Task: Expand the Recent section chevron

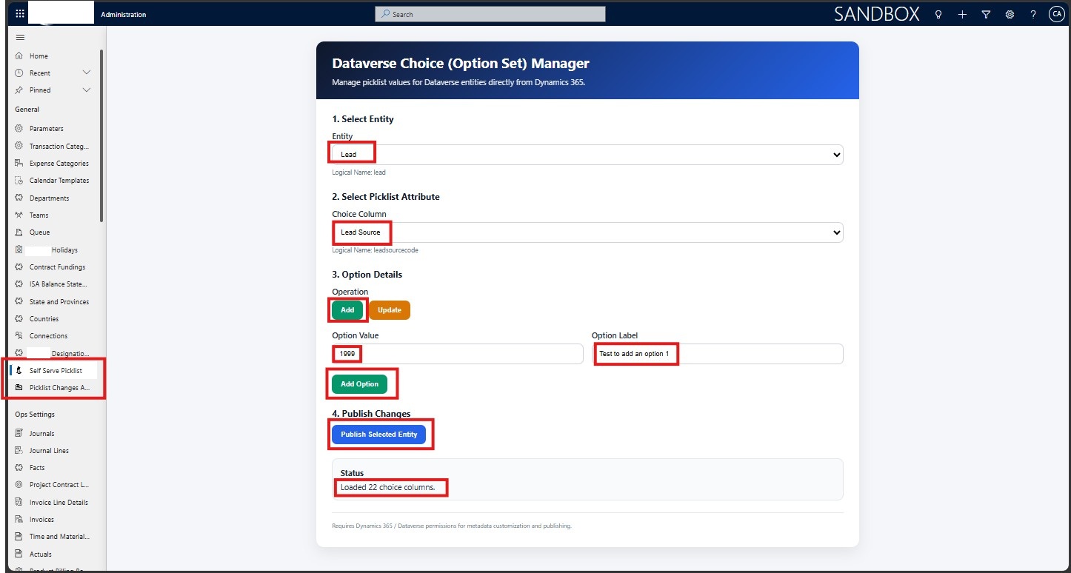Action: coord(87,73)
